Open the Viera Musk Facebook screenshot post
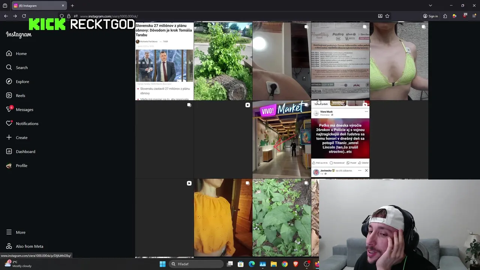Viewport: 480px width, 270px height. (340, 139)
